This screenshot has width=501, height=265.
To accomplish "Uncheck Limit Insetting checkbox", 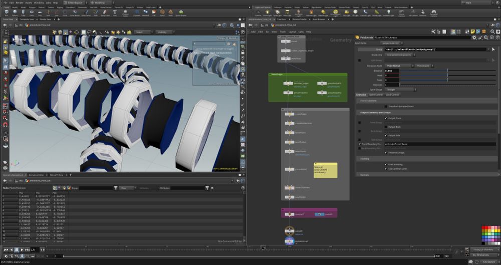I will coord(386,164).
